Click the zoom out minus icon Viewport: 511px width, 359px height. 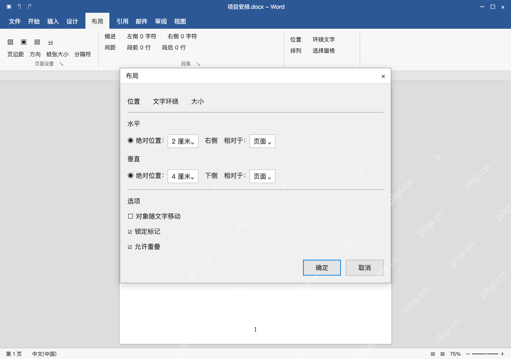[468, 354]
